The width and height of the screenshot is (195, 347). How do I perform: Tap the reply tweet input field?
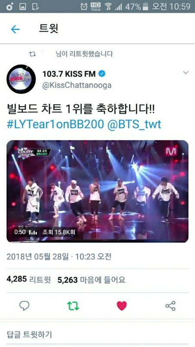pyautogui.click(x=97, y=334)
